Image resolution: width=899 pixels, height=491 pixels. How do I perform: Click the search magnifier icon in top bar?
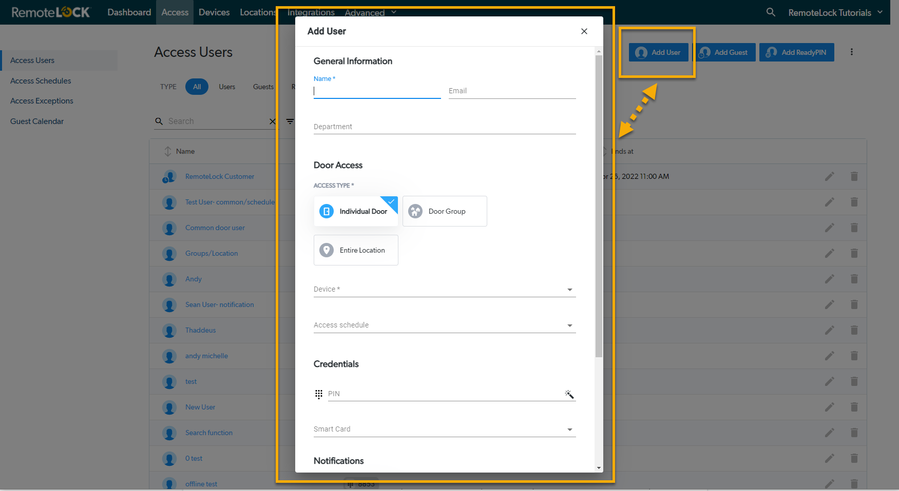coord(771,12)
